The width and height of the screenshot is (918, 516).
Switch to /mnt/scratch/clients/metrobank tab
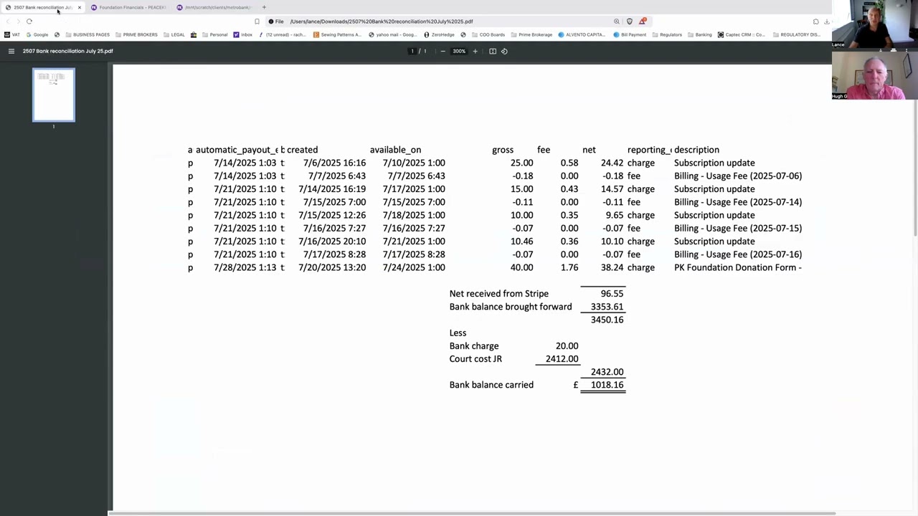tap(214, 7)
